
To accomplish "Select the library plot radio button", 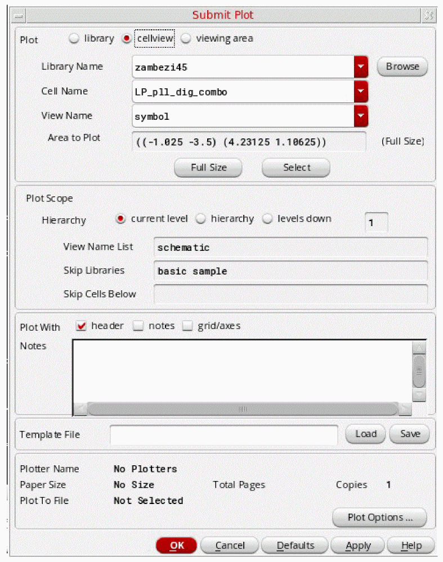I will coord(74,38).
